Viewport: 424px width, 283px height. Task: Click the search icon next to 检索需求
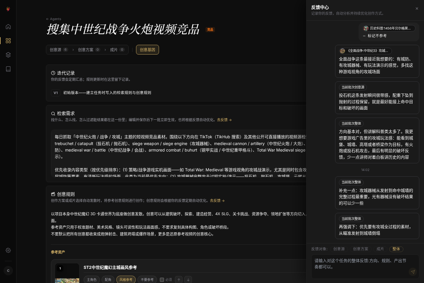(53, 113)
